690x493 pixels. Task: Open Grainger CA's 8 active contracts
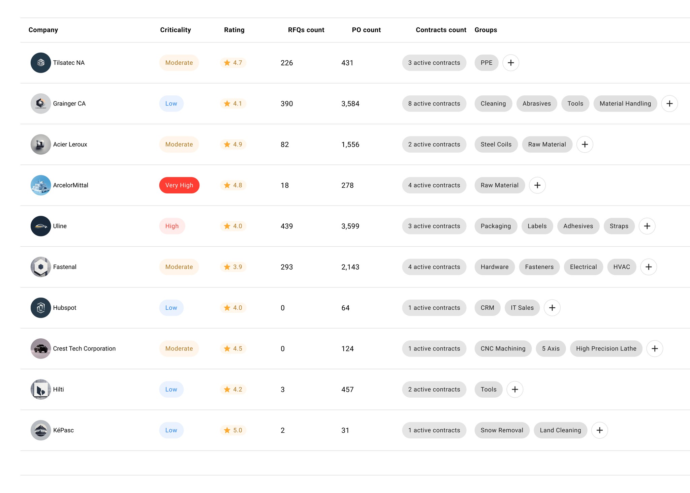(434, 103)
